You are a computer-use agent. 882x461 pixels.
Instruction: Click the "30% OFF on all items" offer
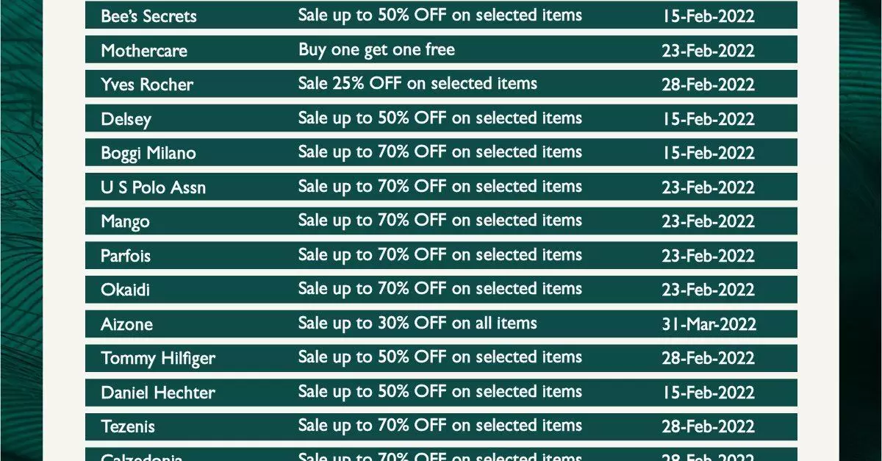click(x=417, y=324)
